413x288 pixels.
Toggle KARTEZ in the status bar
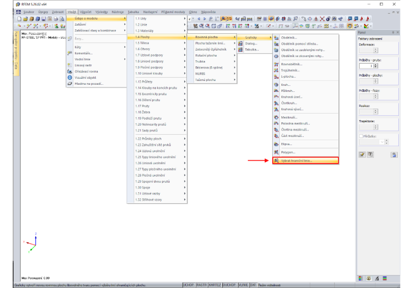tap(215, 285)
